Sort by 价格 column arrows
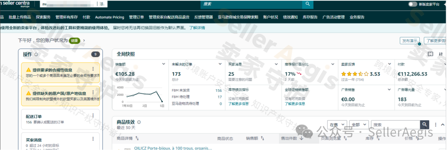This screenshot has height=150, width=447. point(417,138)
